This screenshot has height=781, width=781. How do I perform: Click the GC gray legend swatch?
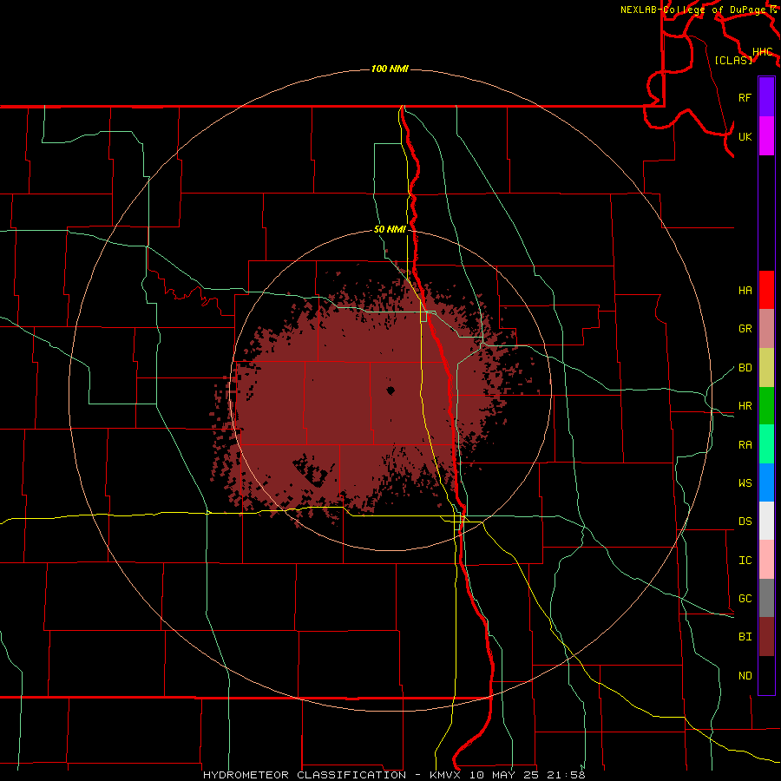(x=766, y=598)
